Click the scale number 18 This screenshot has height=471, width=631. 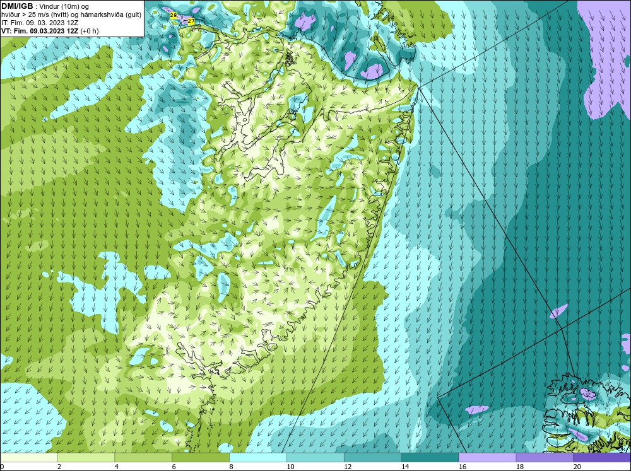click(520, 467)
